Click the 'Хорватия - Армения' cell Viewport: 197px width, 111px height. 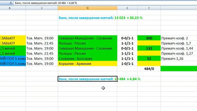coord(87,64)
